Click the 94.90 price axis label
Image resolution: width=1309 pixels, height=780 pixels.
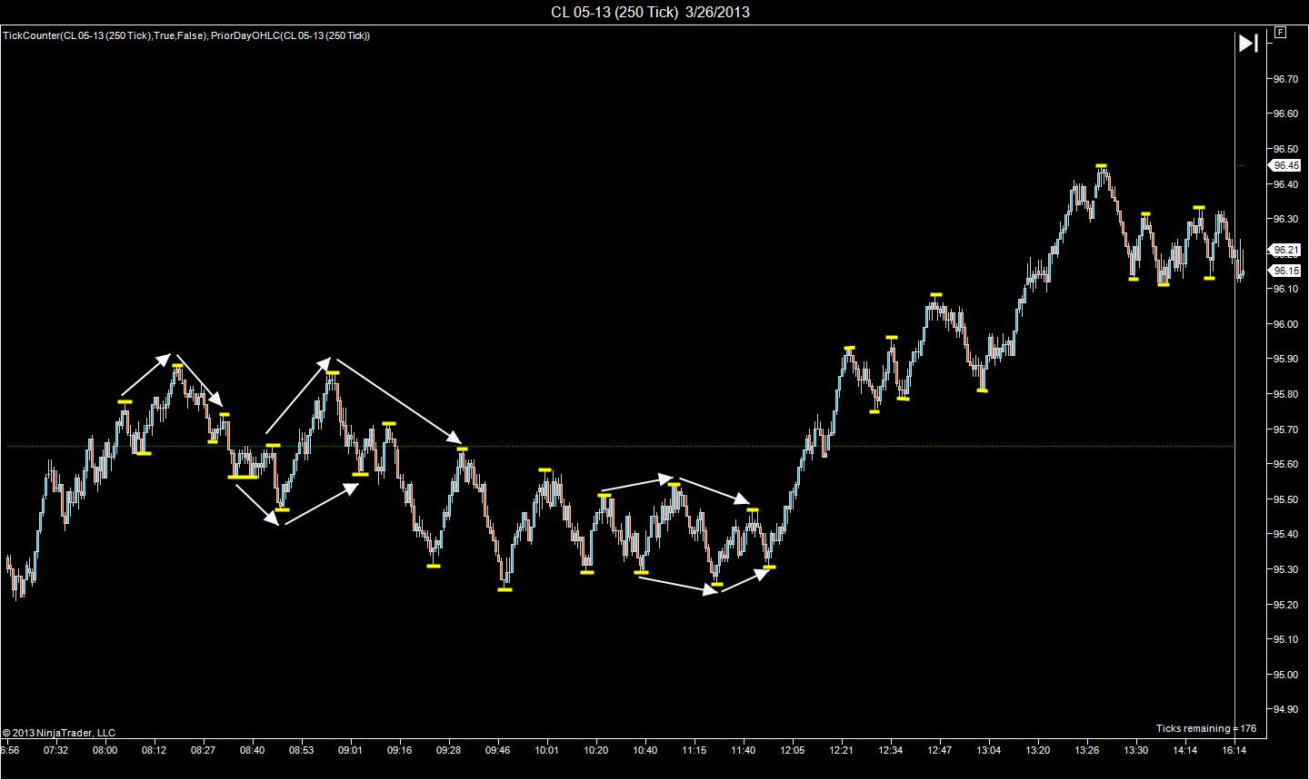pyautogui.click(x=1285, y=709)
